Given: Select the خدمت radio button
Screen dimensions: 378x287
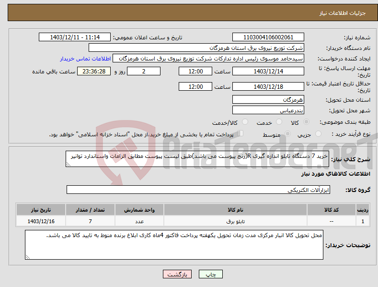Looking at the screenshot, I should click(279, 122).
